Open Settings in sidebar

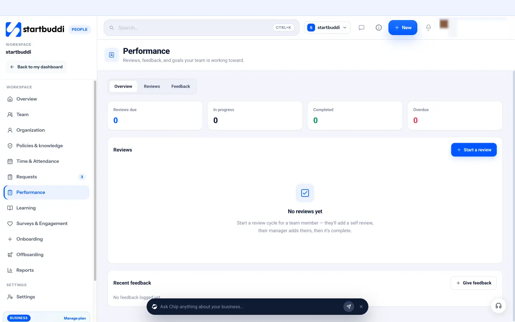pyautogui.click(x=46, y=297)
